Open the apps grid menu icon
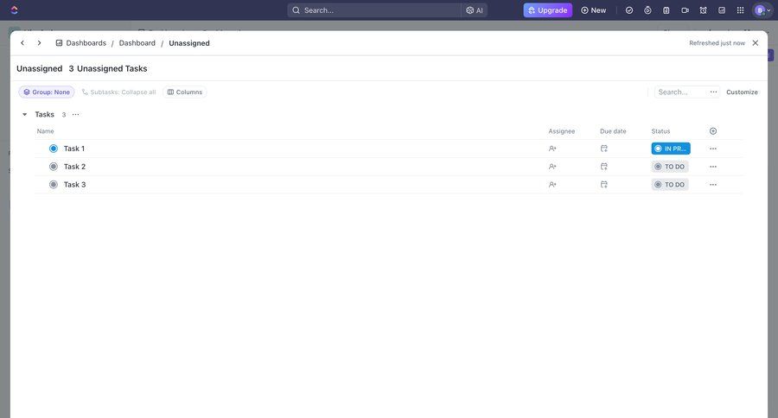778x418 pixels. (x=740, y=9)
